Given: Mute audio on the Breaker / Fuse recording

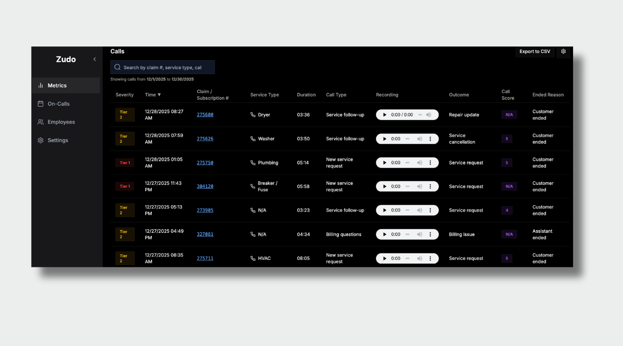Looking at the screenshot, I should (x=419, y=186).
